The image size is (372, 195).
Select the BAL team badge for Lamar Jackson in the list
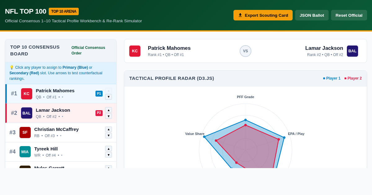point(27,113)
